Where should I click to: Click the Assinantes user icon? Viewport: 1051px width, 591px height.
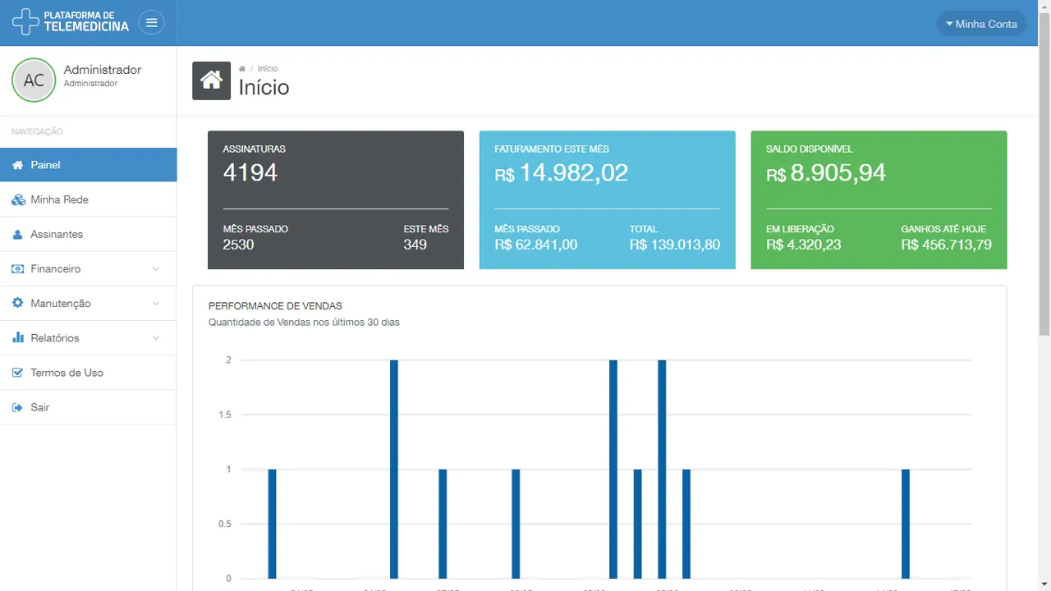pos(18,234)
